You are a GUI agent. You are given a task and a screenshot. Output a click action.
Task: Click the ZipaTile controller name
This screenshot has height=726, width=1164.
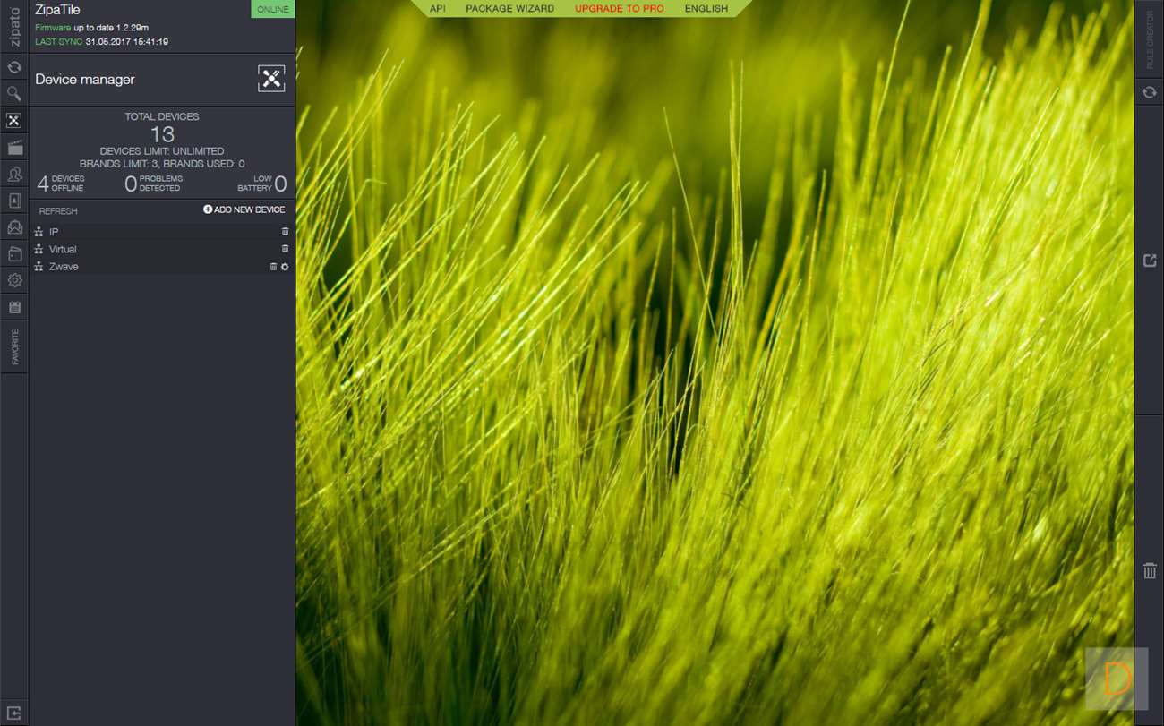pyautogui.click(x=57, y=10)
